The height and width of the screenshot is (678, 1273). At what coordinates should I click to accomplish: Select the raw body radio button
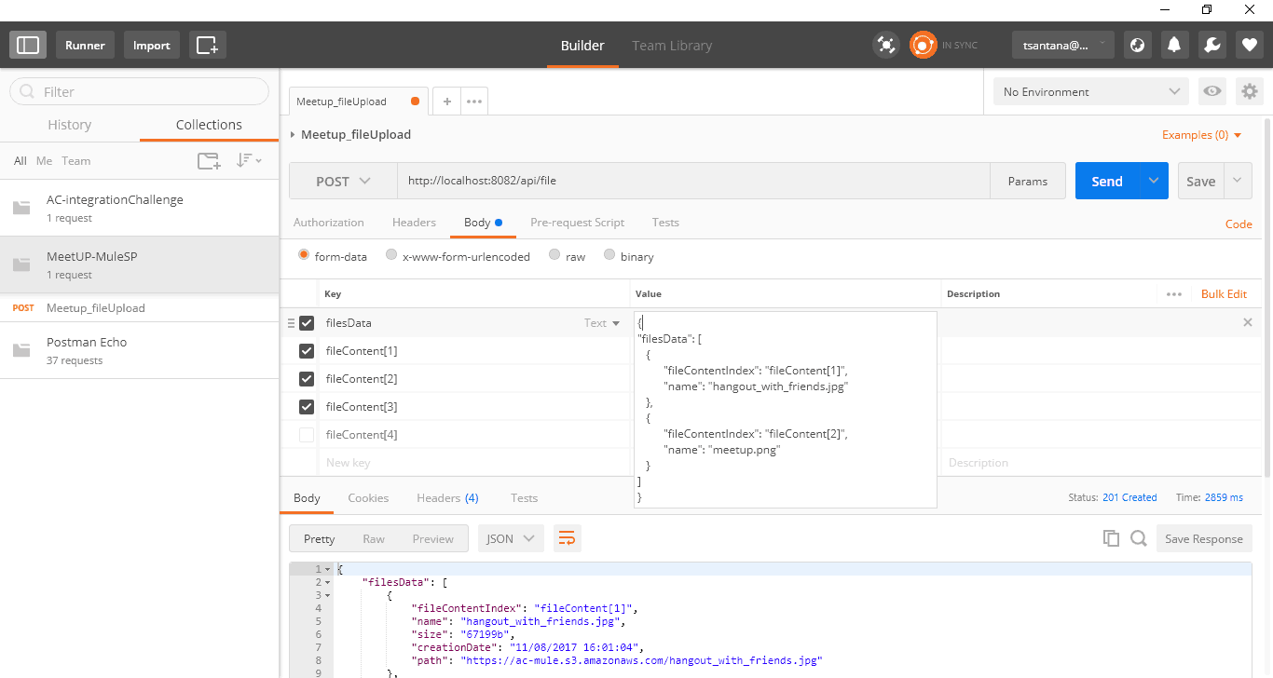click(x=554, y=255)
